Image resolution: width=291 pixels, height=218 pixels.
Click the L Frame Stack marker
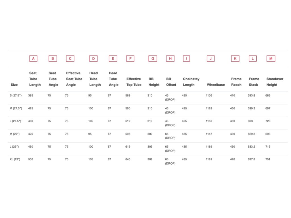(253, 58)
